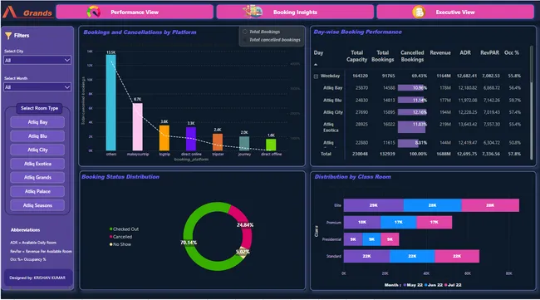Viewport: 540px width, 300px height.
Task: Click the Cancelled legend marker
Action: [x=110, y=237]
